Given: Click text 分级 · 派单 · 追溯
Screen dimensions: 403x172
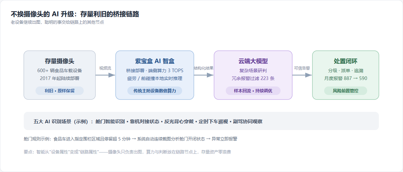Looking at the screenshot, I should click(346, 71).
